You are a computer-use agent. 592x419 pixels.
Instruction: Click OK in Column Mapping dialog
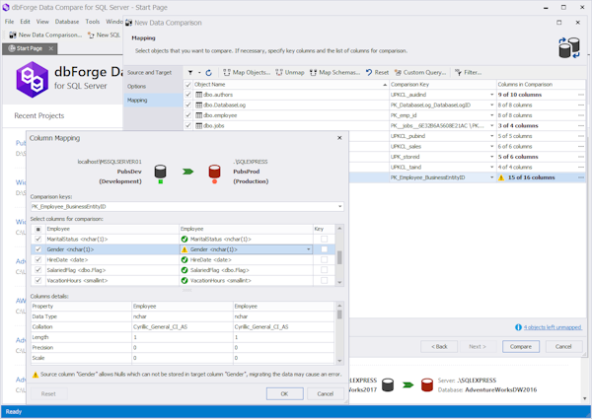click(285, 393)
